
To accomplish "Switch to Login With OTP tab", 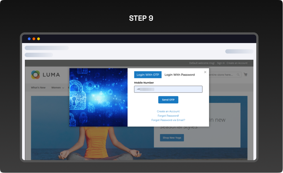I will pos(148,75).
